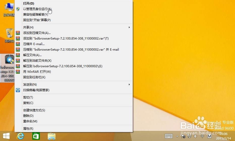Viewport: 235px width, 141px height.
Task: Click the shield icon beside 以管理员身份运行
Action: (18, 9)
